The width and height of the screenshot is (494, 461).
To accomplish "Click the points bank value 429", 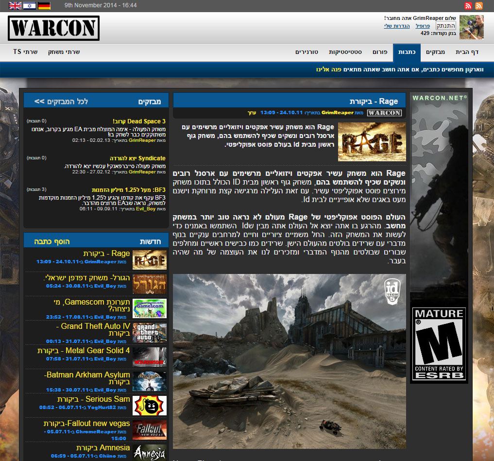I will click(x=425, y=34).
